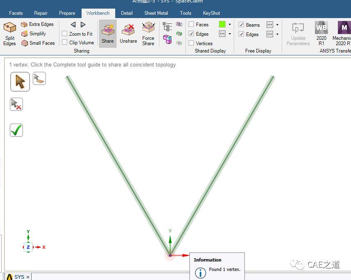This screenshot has width=351, height=280.
Task: Switch to the Facets tab
Action: 16,13
